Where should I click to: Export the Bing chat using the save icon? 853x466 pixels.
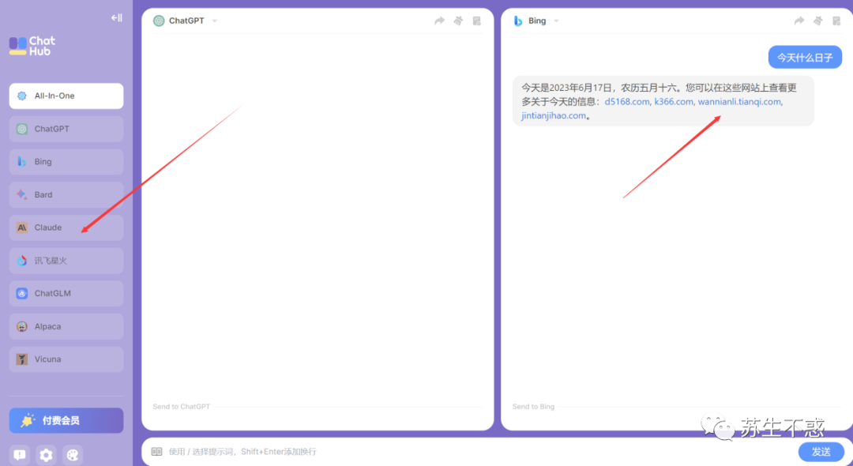[x=836, y=21]
